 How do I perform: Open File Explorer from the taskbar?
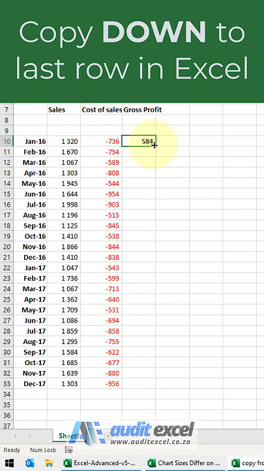pyautogui.click(x=49, y=463)
